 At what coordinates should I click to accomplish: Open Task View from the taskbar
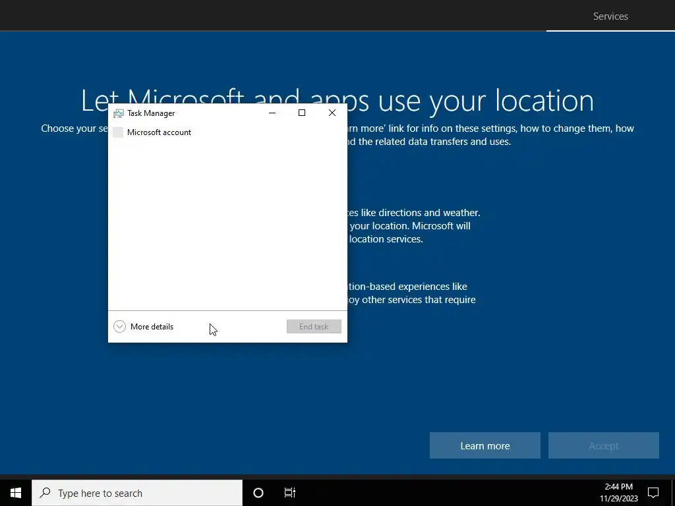click(x=290, y=493)
